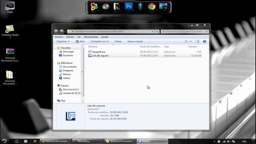The height and width of the screenshot is (144, 256).
Task: Open Imágenes library
Action: click(x=68, y=70)
